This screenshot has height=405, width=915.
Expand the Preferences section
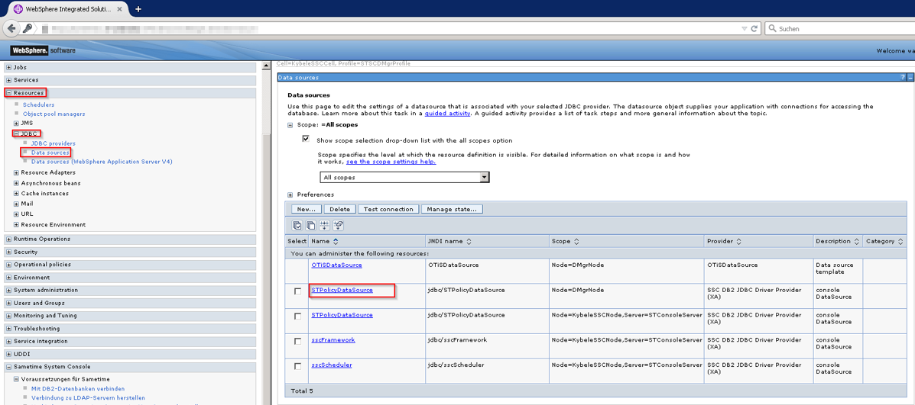[290, 195]
